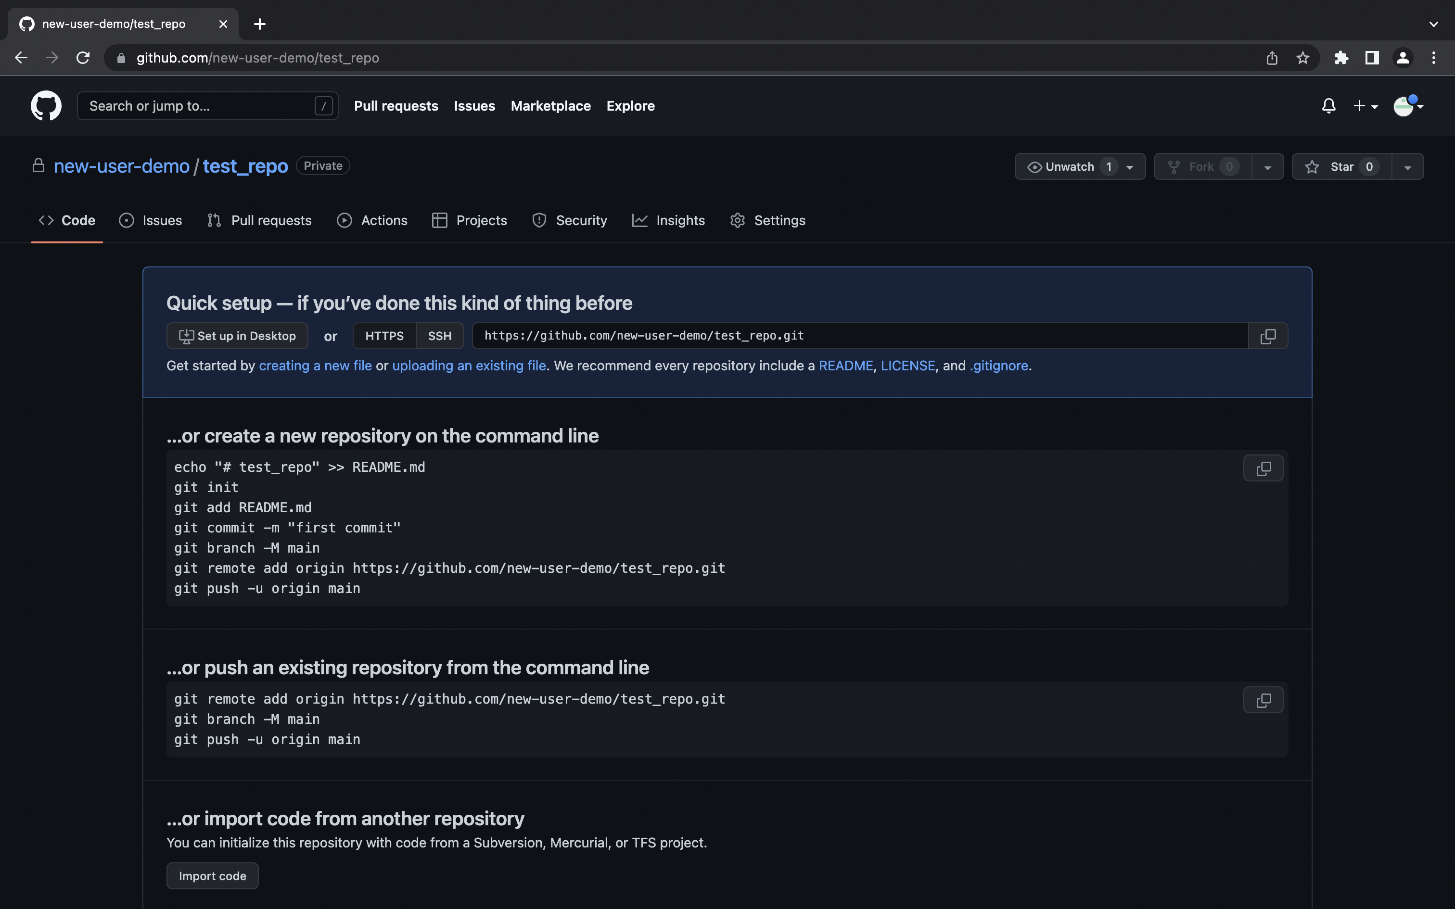The image size is (1455, 909).
Task: Copy the push existing repository commands
Action: [1263, 700]
